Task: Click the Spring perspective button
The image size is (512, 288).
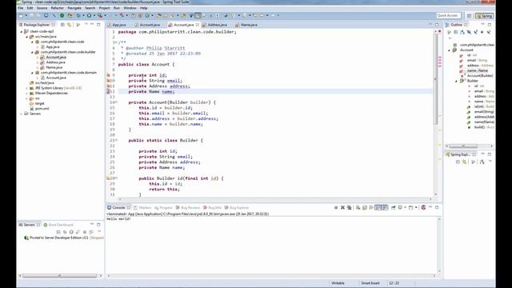Action: pos(485,16)
